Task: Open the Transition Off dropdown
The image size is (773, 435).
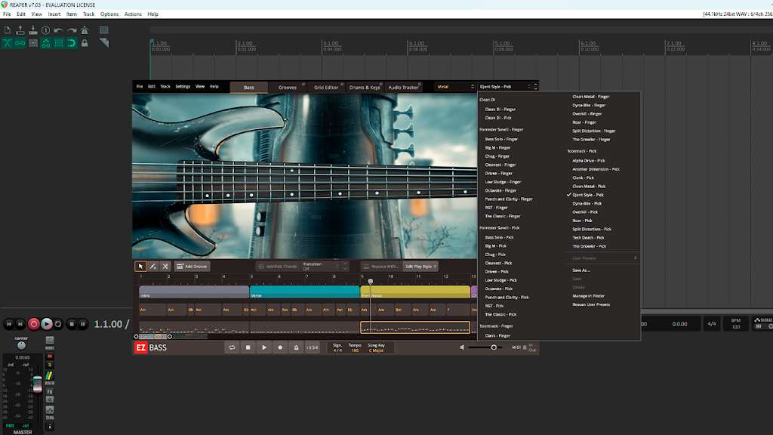Action: tap(322, 267)
